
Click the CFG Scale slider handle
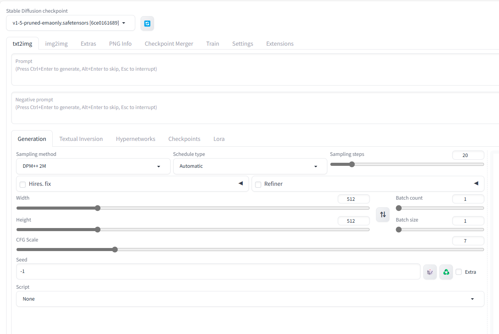click(114, 250)
